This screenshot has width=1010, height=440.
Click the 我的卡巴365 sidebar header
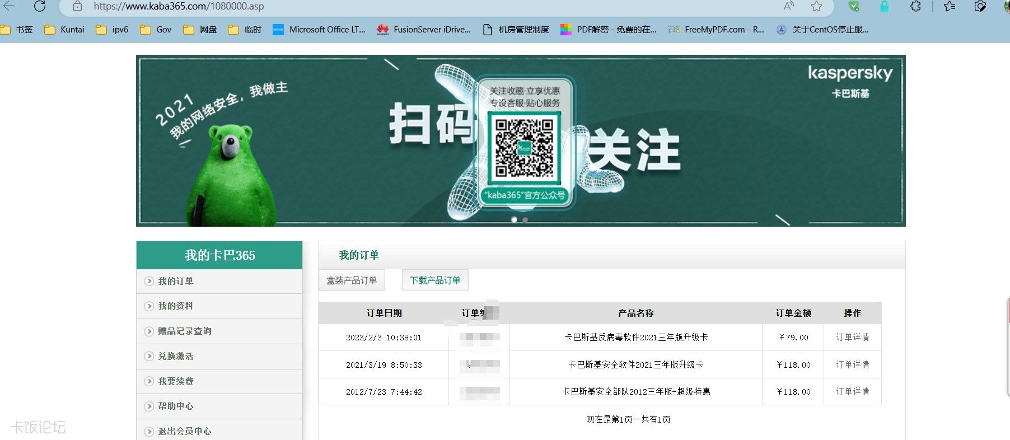click(219, 255)
